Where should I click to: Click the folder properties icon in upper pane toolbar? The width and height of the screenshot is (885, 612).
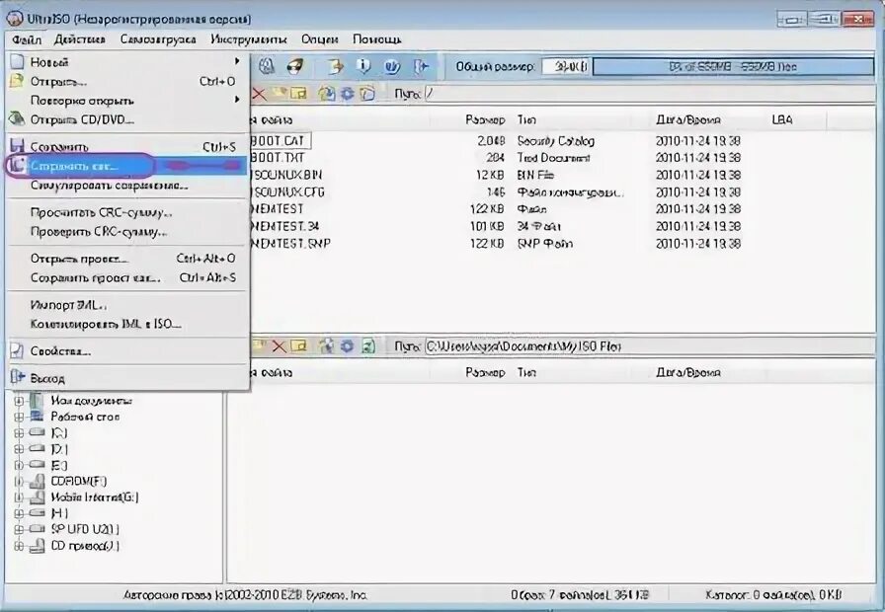point(298,93)
